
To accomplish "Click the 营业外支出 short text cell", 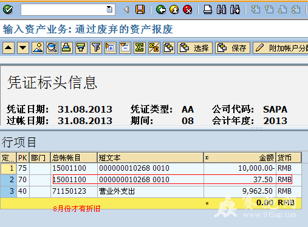I will (151, 191).
